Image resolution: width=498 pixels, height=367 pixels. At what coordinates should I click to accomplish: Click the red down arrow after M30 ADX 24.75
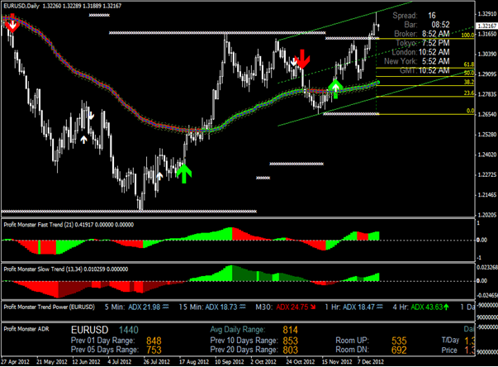point(313,307)
